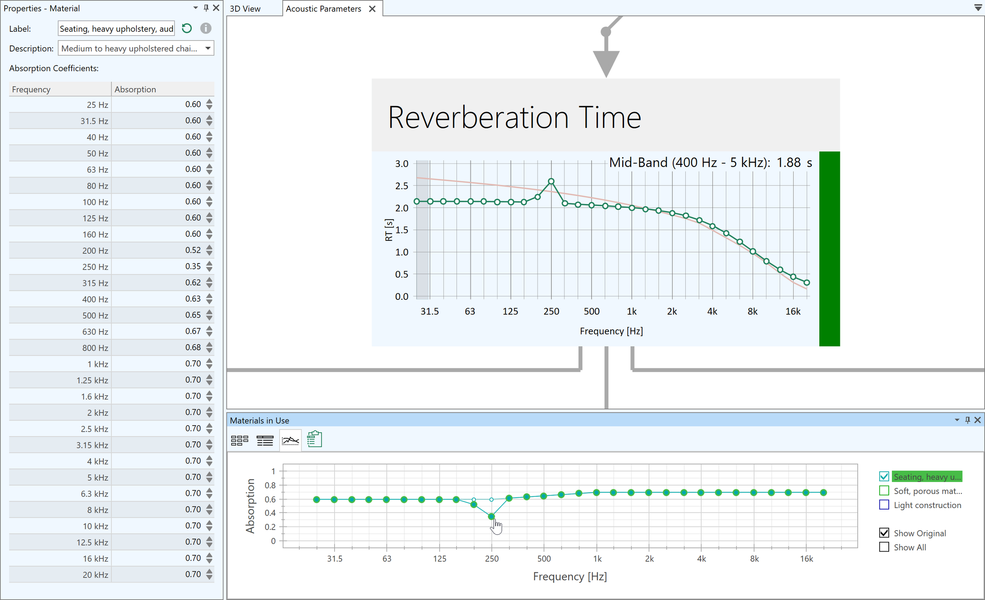
Task: Click the Label text input field
Action: pos(116,29)
